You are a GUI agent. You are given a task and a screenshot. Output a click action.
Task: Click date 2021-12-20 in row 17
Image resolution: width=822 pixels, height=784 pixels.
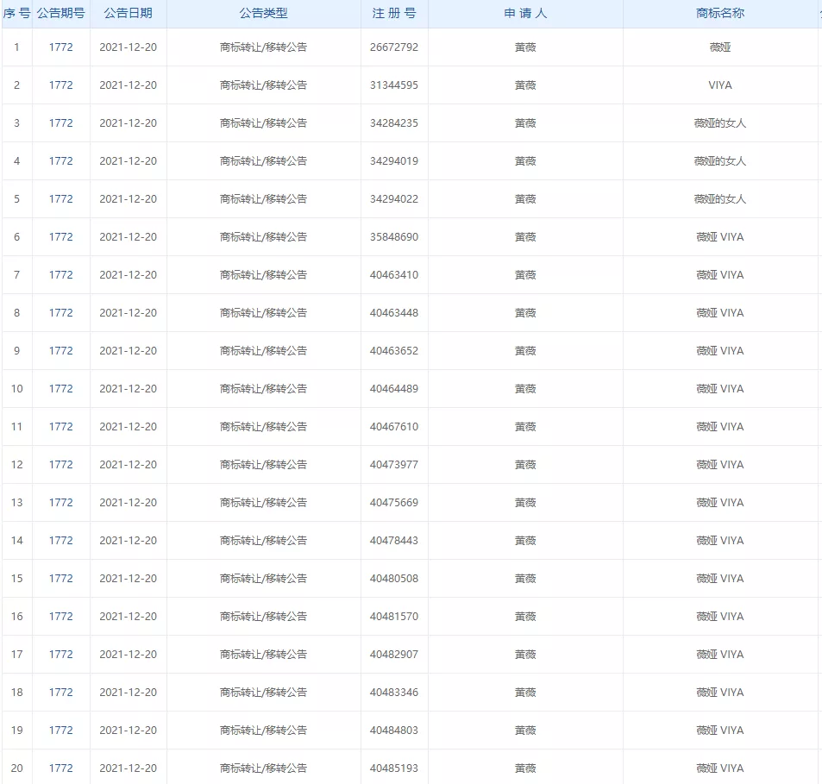tap(128, 655)
